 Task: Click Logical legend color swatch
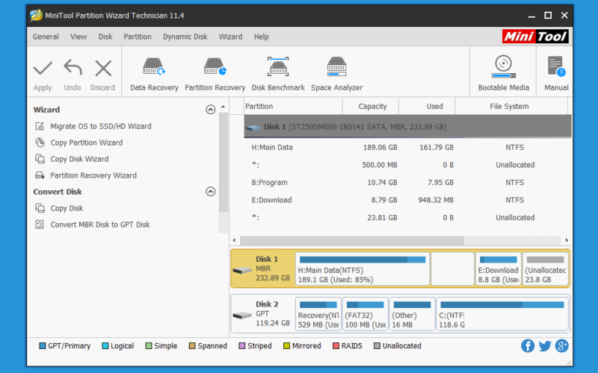coord(105,346)
